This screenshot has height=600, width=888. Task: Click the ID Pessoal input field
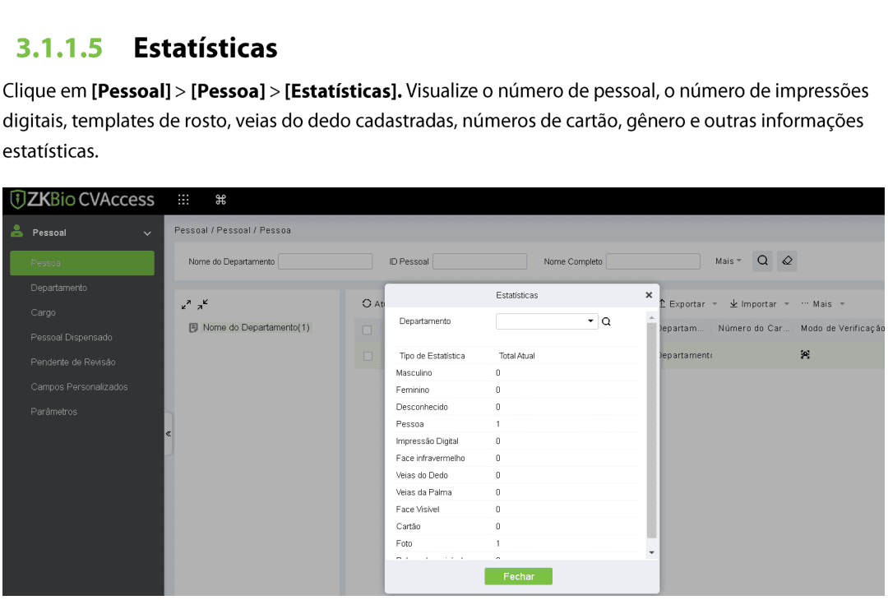click(479, 261)
